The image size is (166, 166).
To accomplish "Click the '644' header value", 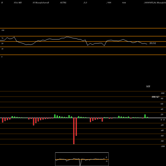I will (x=124, y=3).
